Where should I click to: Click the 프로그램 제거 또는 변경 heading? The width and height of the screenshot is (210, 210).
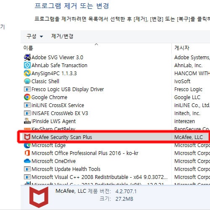(x=72, y=6)
